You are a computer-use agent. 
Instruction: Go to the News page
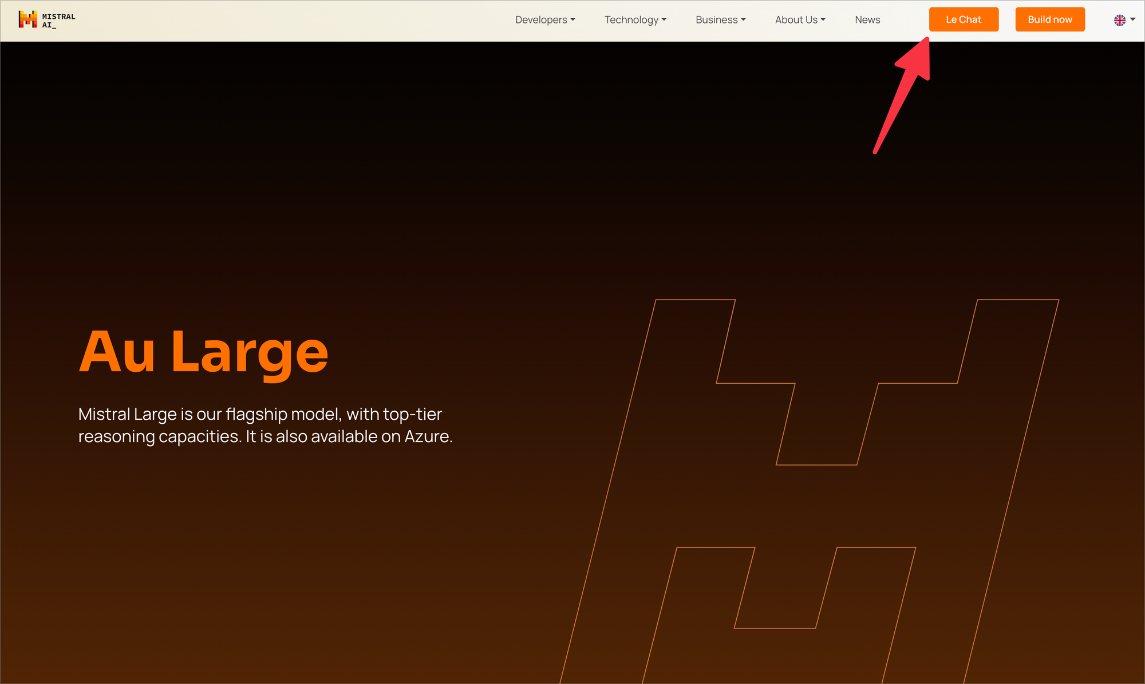(867, 20)
